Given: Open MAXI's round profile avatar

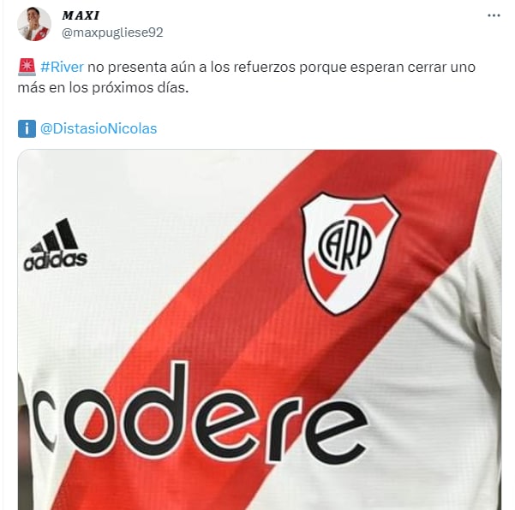Looking at the screenshot, I should coord(34,24).
